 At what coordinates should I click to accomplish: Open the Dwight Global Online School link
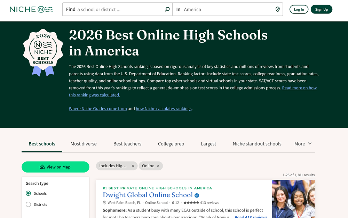click(148, 195)
